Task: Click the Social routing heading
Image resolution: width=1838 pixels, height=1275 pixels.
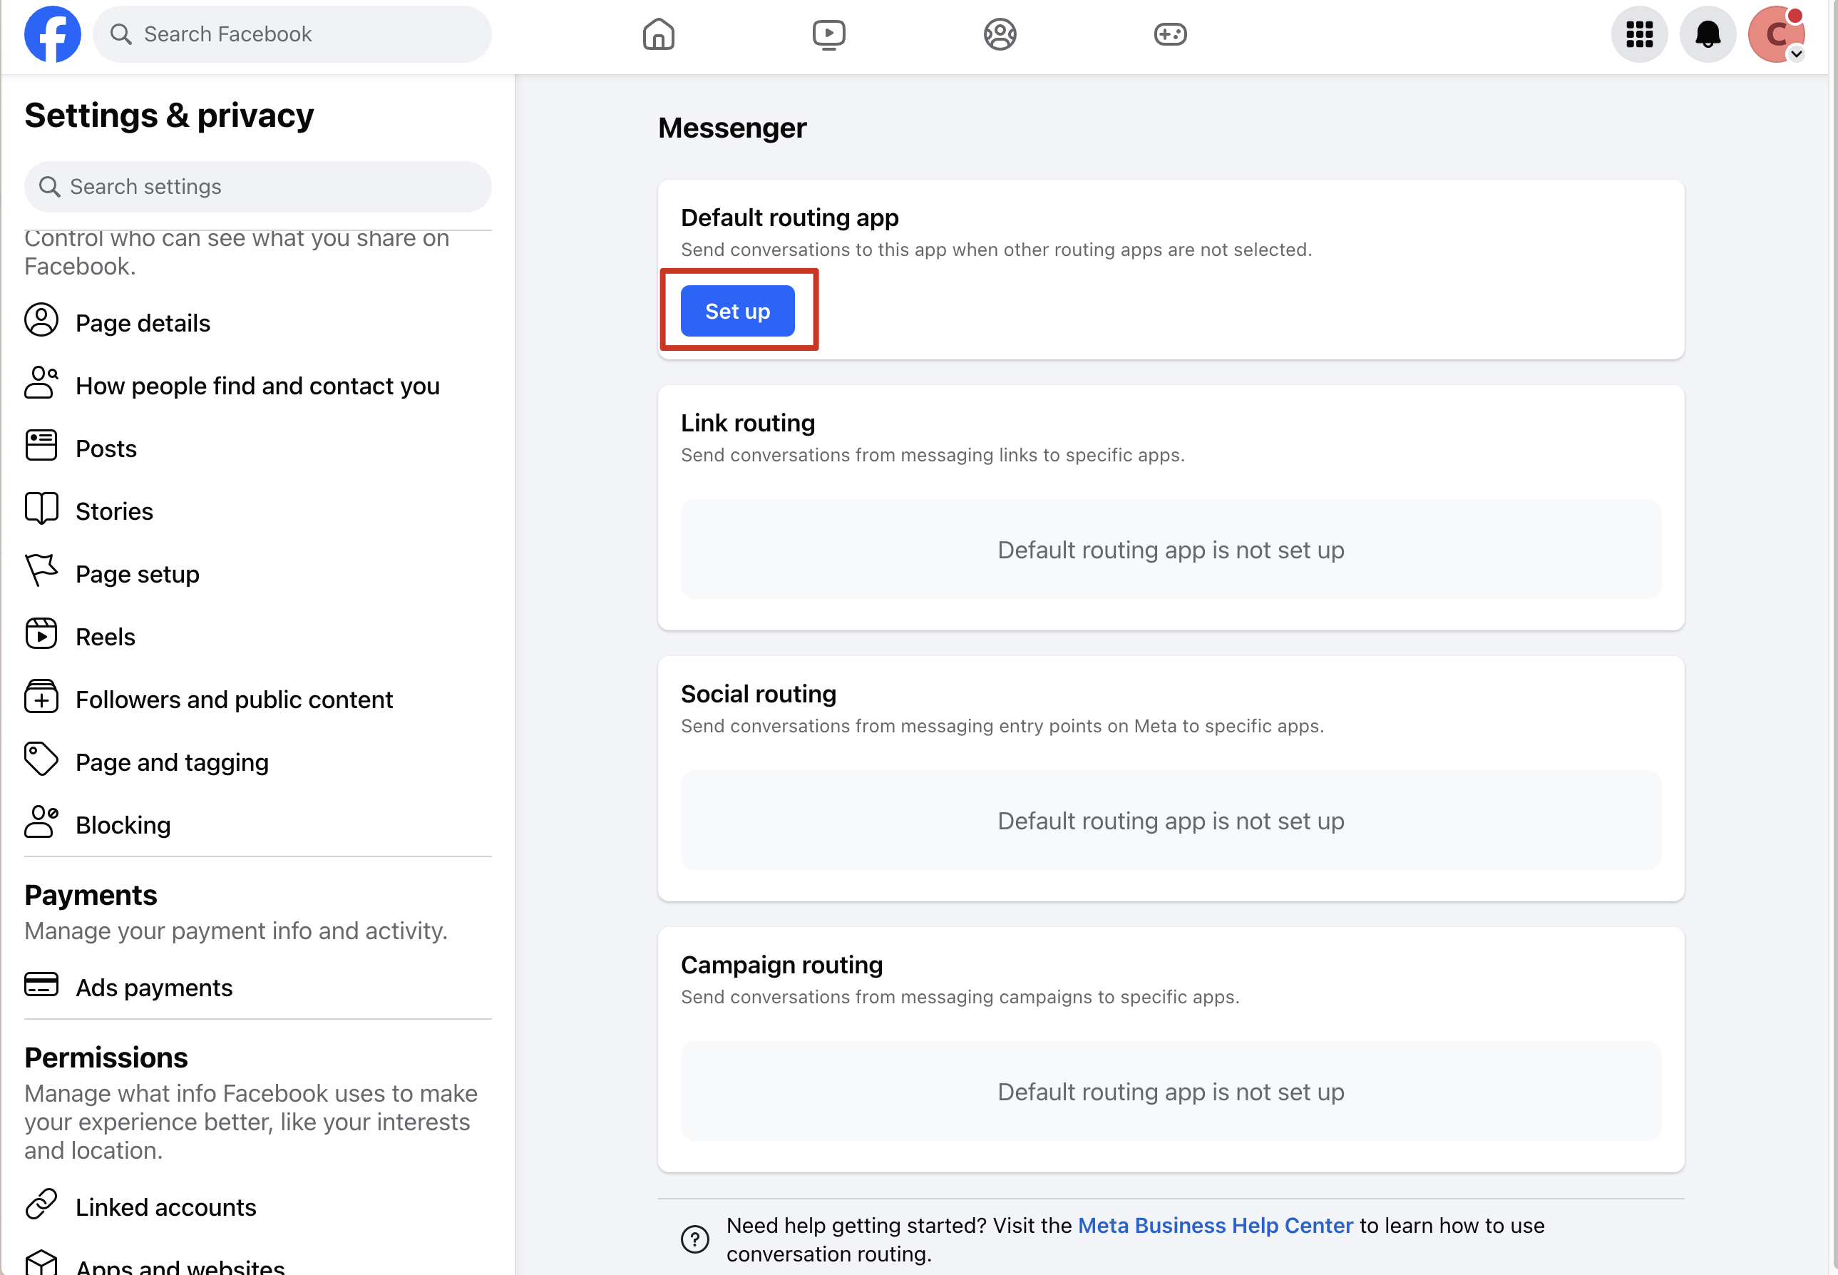Action: [758, 693]
